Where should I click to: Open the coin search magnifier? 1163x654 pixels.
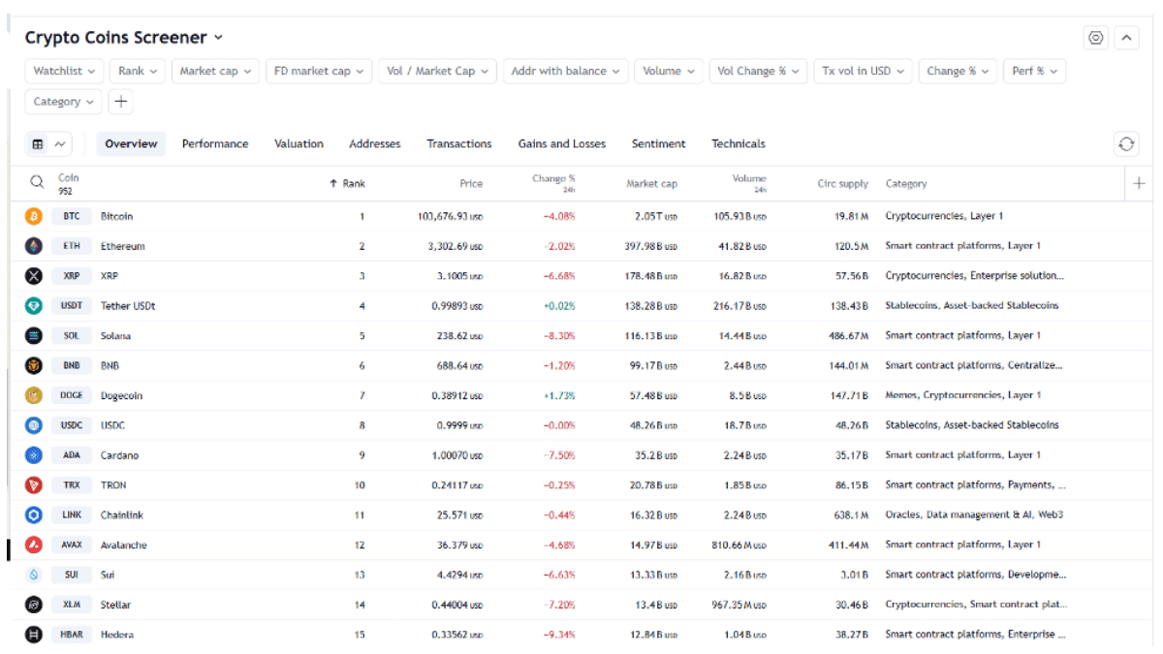pos(37,180)
